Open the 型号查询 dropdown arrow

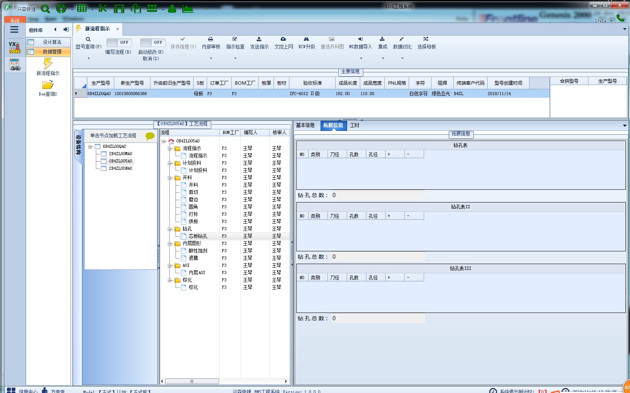pos(89,59)
